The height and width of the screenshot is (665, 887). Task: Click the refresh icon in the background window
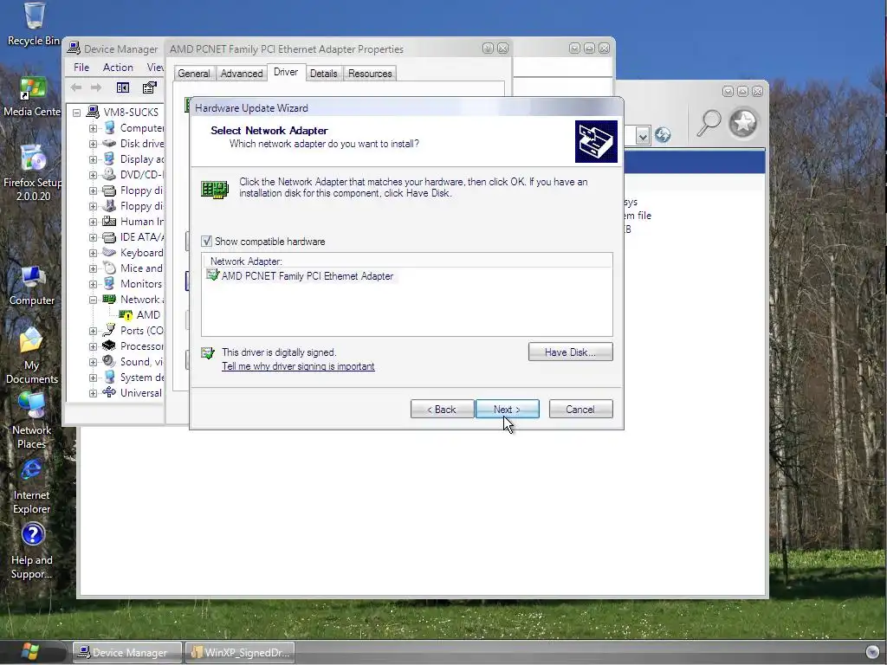point(663,134)
